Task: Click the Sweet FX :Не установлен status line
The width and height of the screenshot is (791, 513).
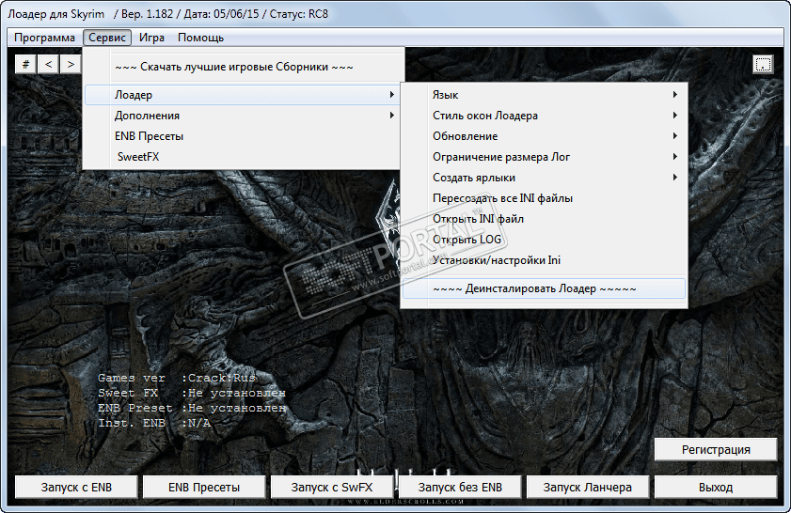Action: (192, 393)
